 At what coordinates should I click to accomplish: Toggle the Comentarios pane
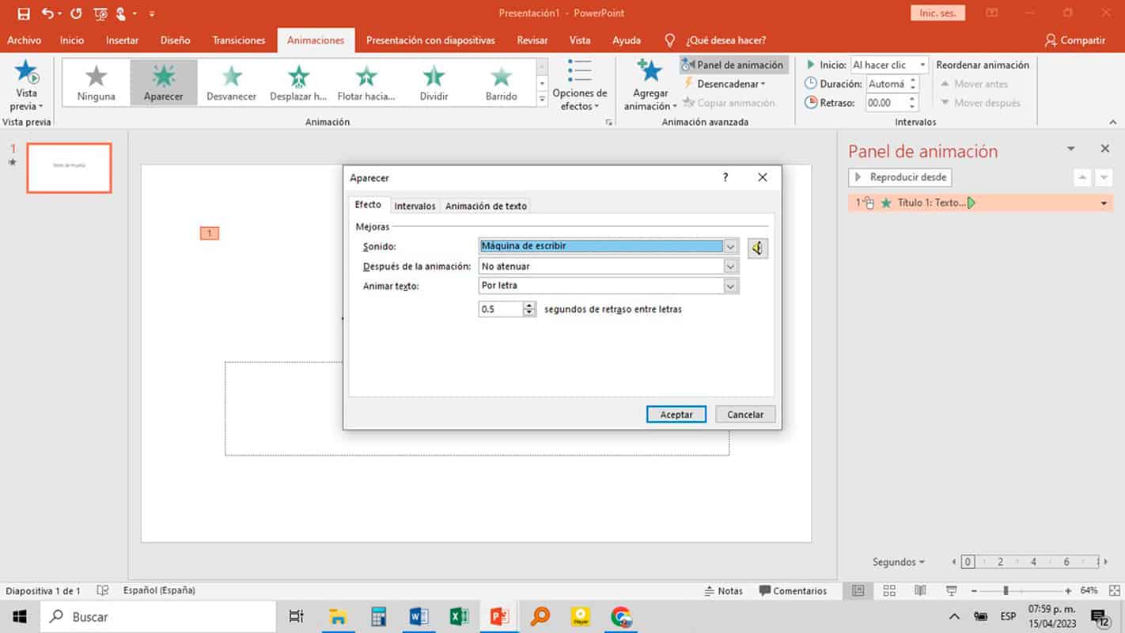point(793,591)
